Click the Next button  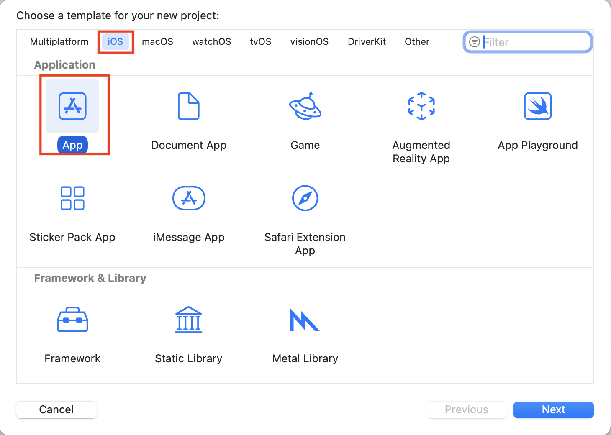(554, 409)
